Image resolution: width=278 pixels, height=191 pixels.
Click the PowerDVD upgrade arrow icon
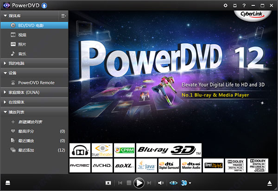tap(44, 6)
